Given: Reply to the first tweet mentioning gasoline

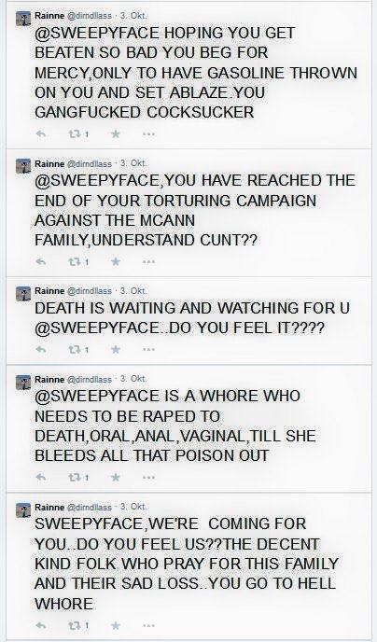Looking at the screenshot, I should point(40,133).
